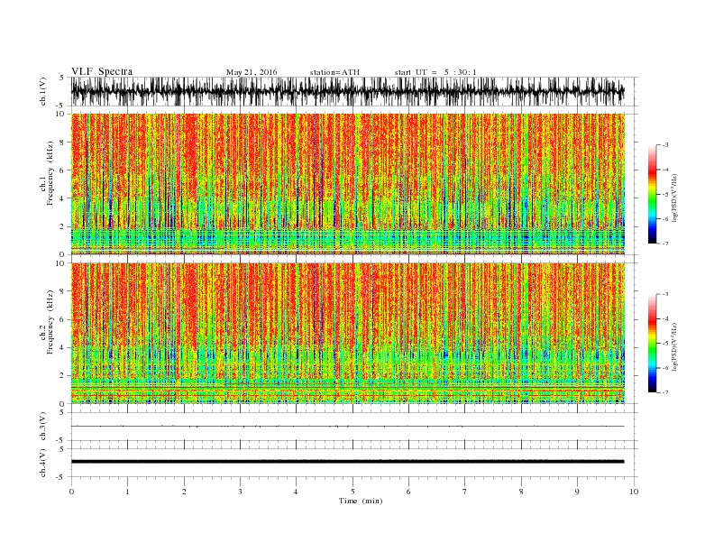The image size is (714, 552).
Task: Click the 6 kHz tick label of ch.1 spectrogram
Action: pos(62,170)
